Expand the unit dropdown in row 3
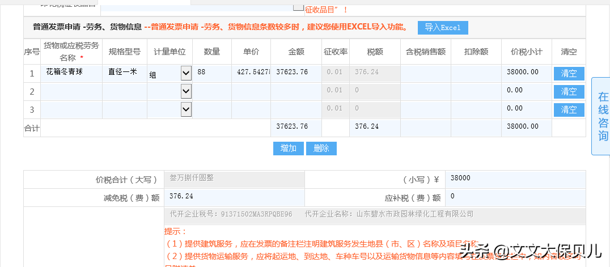Image resolution: width=610 pixels, height=267 pixels. pos(186,109)
